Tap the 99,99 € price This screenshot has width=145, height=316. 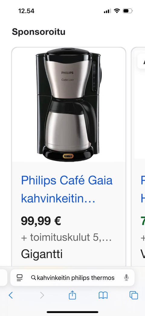pyautogui.click(x=41, y=221)
